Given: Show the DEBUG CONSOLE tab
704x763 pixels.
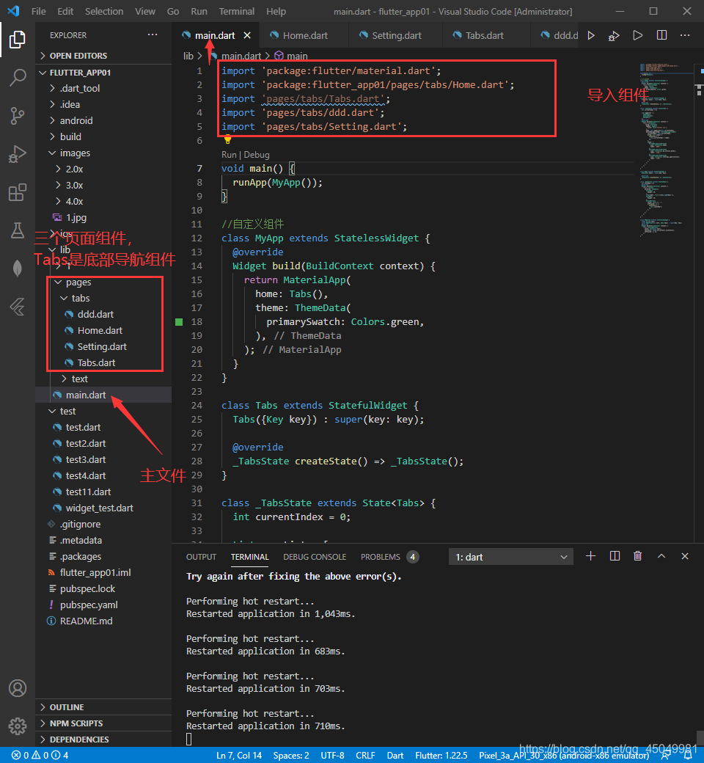Looking at the screenshot, I should [x=315, y=557].
